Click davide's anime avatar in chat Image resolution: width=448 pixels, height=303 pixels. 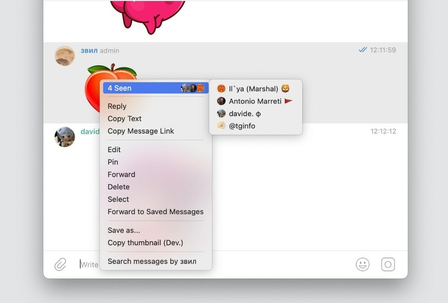(x=65, y=137)
